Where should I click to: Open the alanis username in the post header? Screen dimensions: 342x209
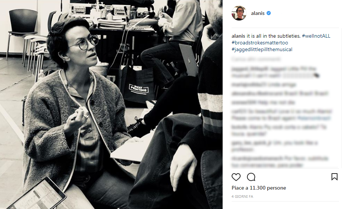[x=258, y=13]
